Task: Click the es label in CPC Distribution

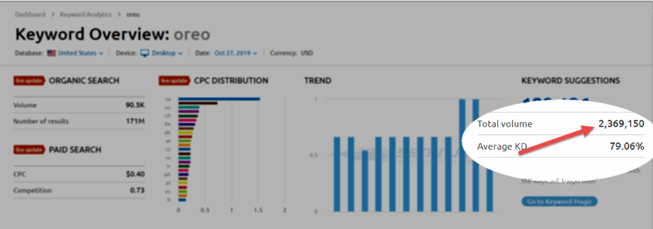Action: [168, 192]
